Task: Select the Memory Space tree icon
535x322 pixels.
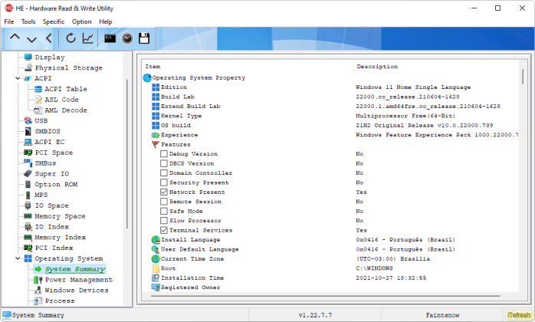Action: (x=28, y=216)
